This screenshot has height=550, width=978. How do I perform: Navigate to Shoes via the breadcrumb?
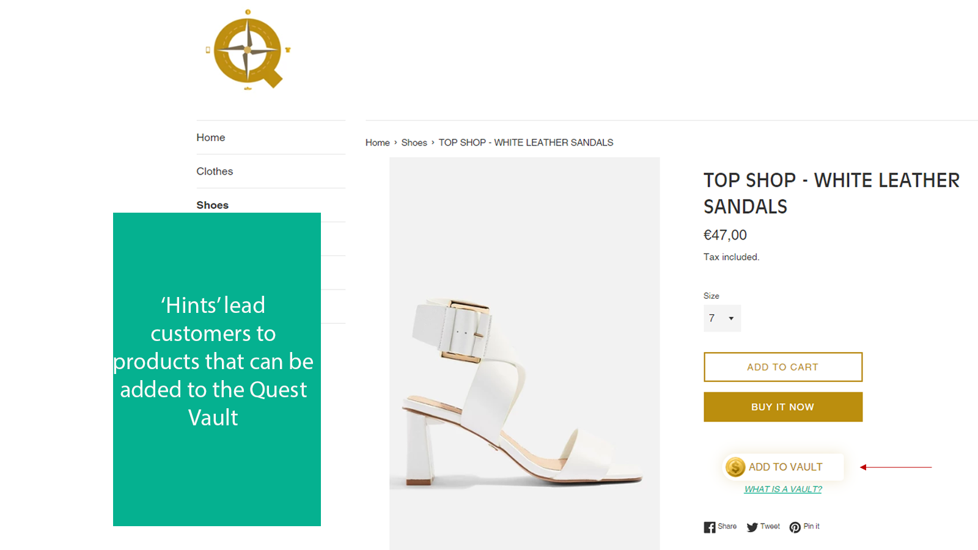[x=414, y=143]
